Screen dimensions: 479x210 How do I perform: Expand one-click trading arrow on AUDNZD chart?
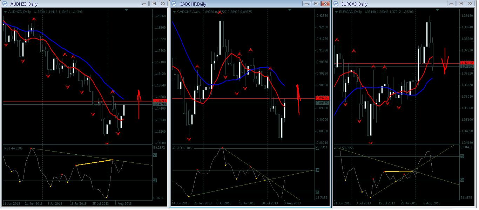click(6, 12)
